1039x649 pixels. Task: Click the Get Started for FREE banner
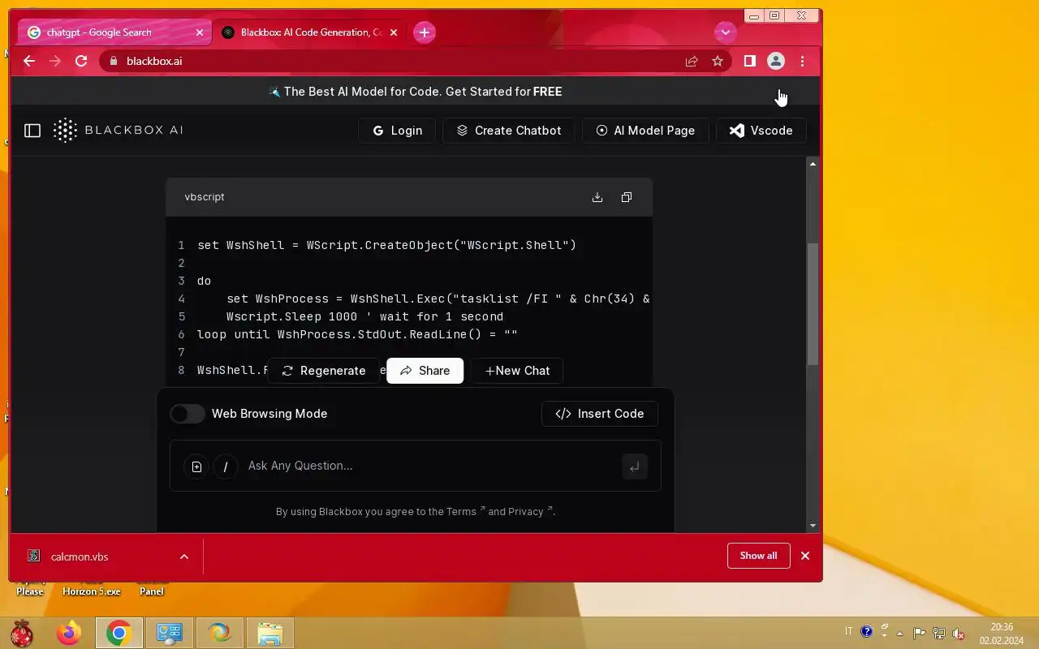[x=416, y=92]
